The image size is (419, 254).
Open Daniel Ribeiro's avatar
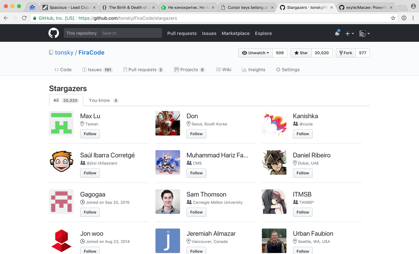coord(274,162)
